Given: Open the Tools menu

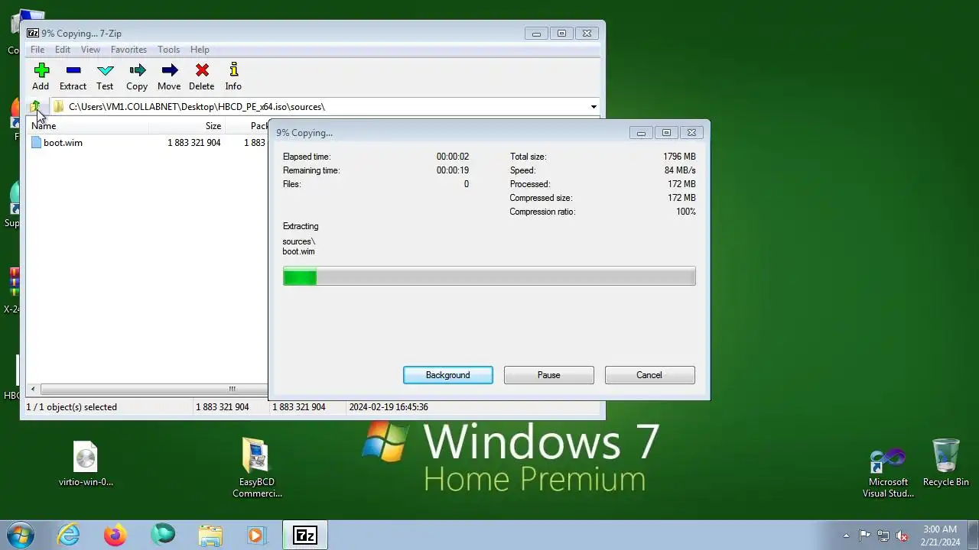Looking at the screenshot, I should 169,50.
